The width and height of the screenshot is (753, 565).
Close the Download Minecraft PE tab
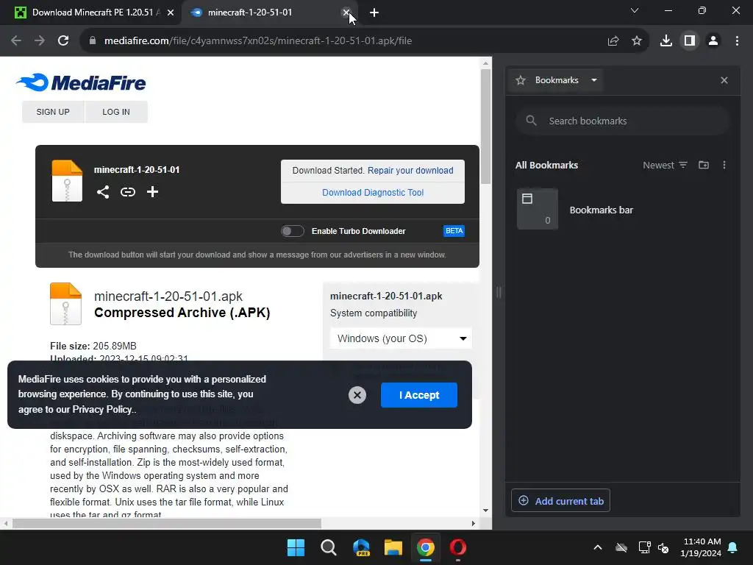coord(171,13)
